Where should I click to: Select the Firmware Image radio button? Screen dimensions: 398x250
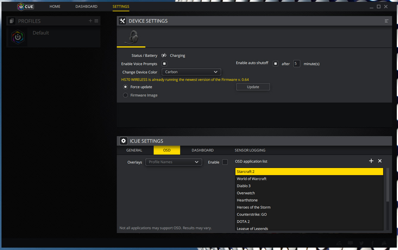point(125,95)
